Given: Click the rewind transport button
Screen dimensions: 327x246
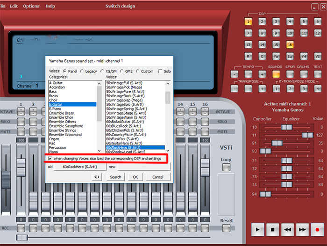Looking at the screenshot, I should 287,230.
